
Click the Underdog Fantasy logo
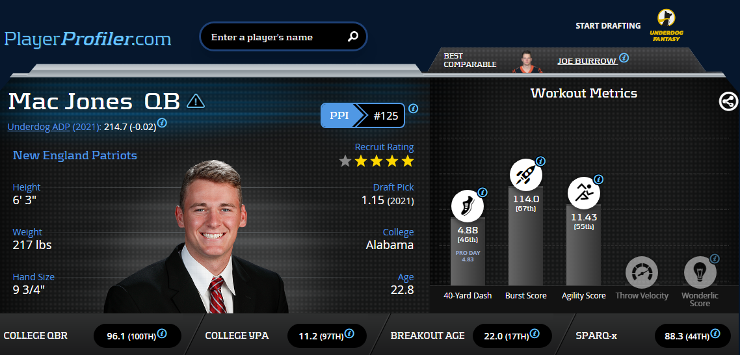coord(667,25)
